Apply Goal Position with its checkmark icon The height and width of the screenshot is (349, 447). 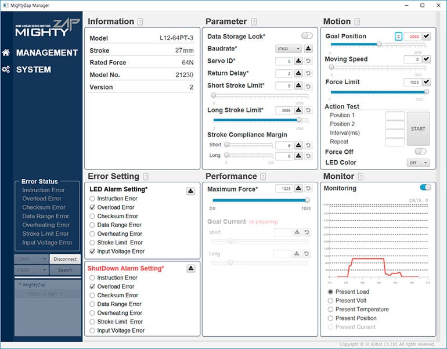click(x=426, y=37)
